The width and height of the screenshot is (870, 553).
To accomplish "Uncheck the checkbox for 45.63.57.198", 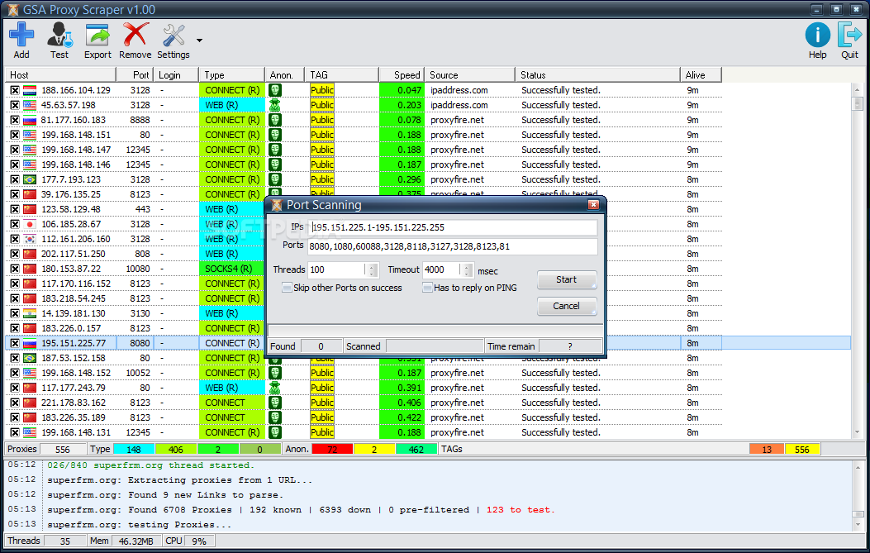I will [x=15, y=105].
